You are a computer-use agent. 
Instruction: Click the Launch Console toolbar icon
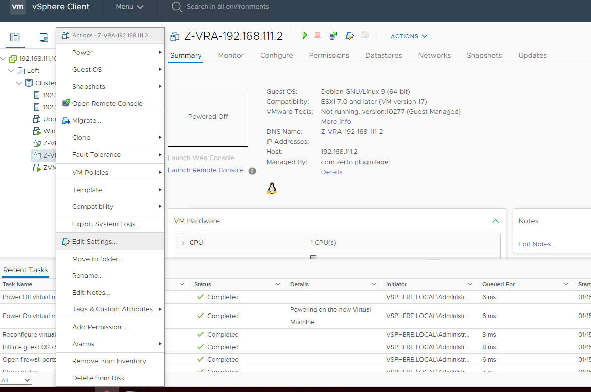coord(333,35)
